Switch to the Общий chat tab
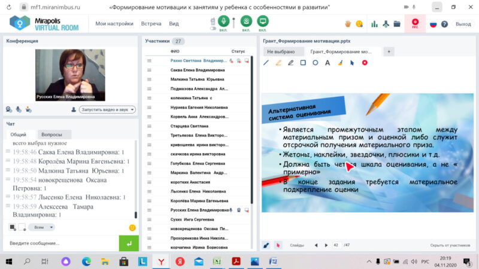This screenshot has height=269, width=479. pyautogui.click(x=19, y=134)
